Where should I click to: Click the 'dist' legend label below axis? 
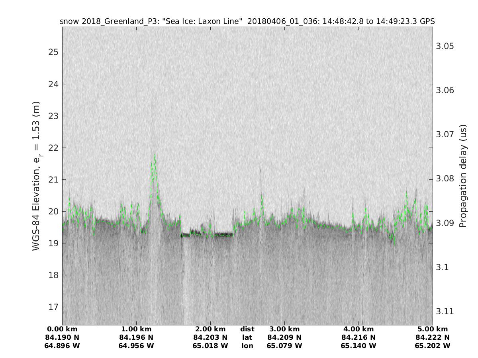coord(247,329)
